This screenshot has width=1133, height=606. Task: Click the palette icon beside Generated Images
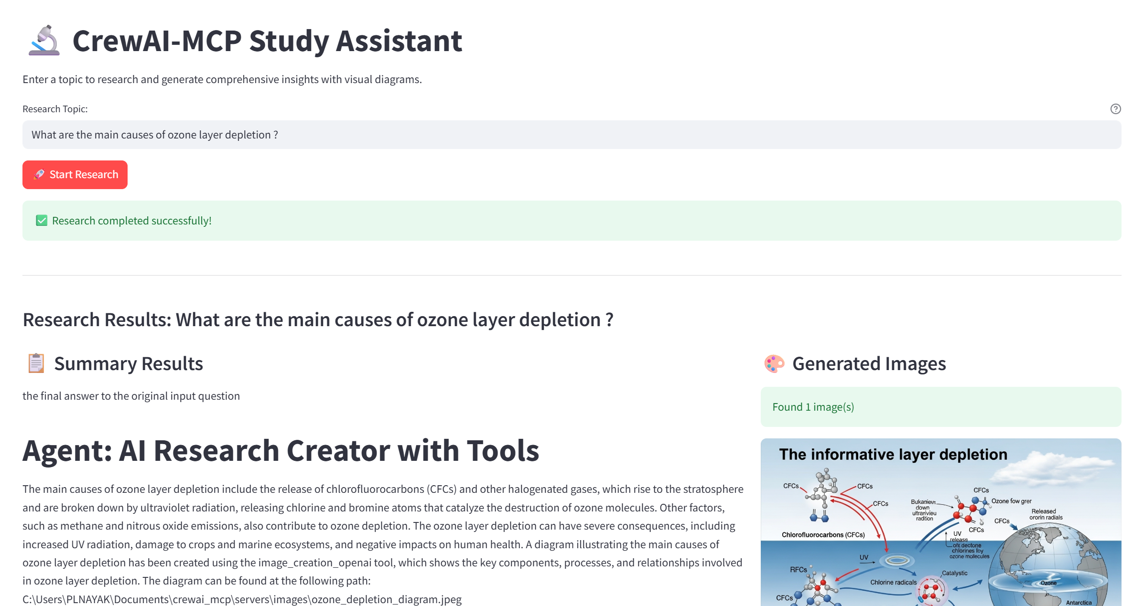[774, 363]
